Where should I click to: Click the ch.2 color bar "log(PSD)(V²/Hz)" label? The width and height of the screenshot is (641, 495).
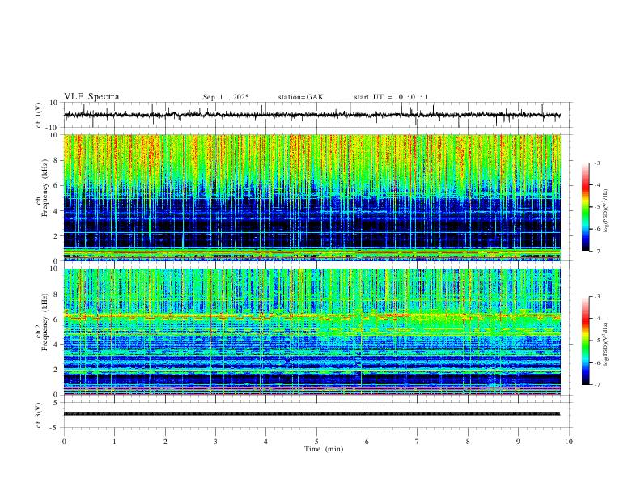(606, 344)
